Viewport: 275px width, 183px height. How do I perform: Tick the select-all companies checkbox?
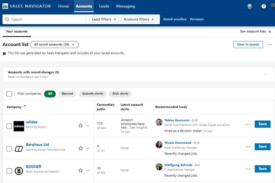[x=9, y=94]
